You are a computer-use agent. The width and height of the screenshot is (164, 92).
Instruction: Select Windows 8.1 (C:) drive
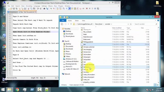click(71, 59)
